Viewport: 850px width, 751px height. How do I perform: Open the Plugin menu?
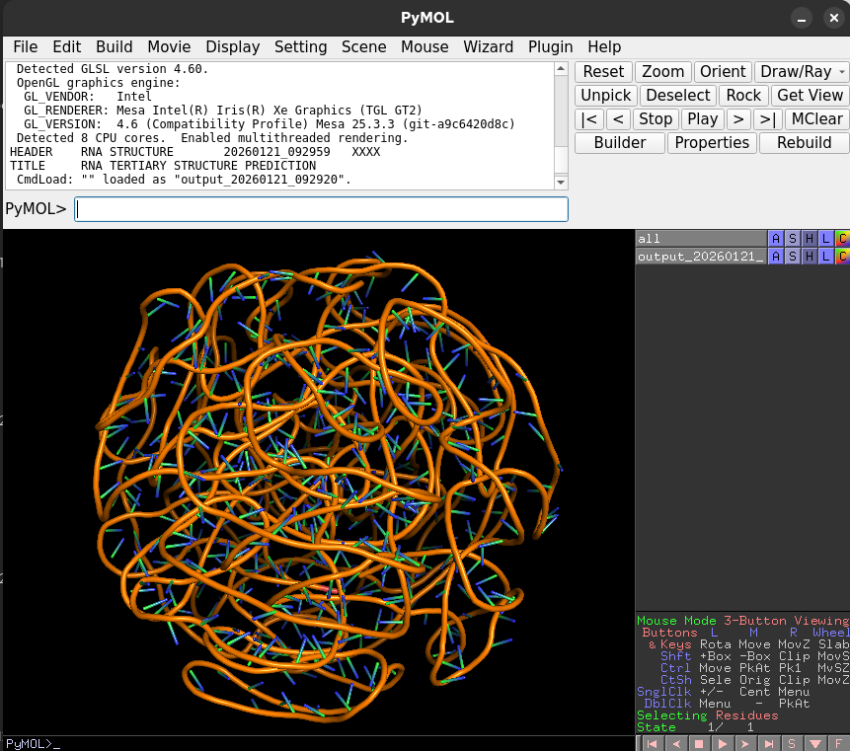[x=550, y=47]
